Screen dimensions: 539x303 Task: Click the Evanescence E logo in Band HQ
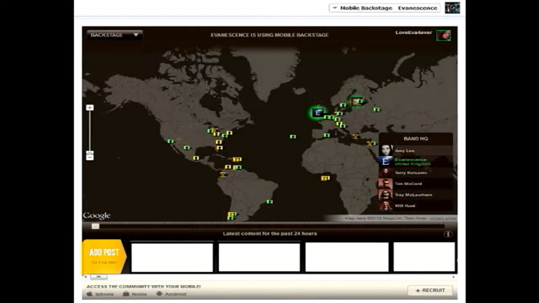pyautogui.click(x=386, y=161)
